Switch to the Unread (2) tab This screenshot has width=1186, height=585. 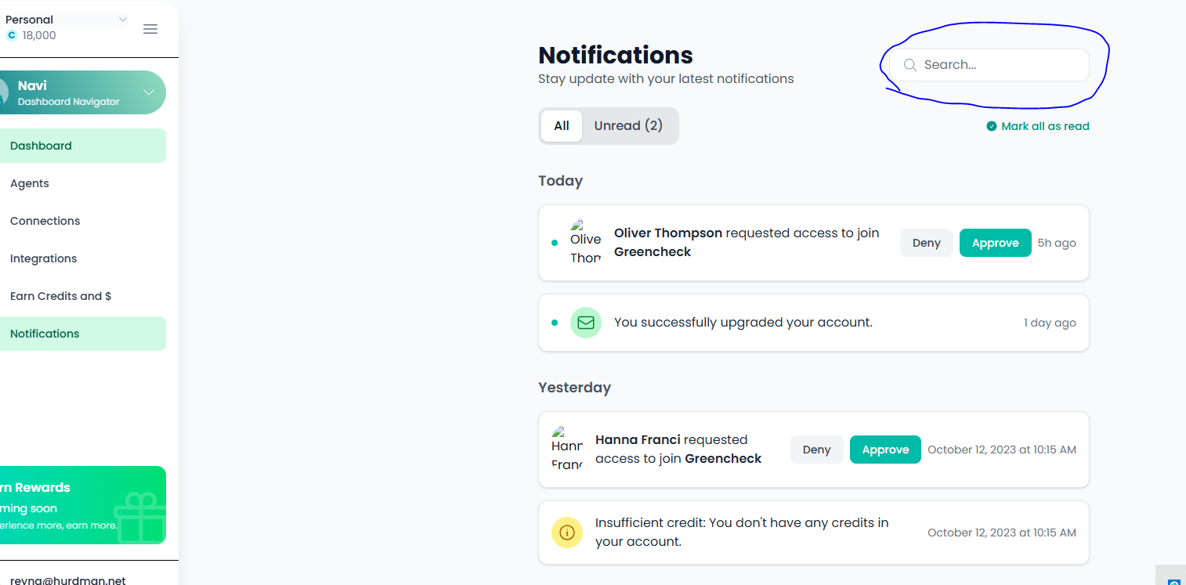click(628, 126)
